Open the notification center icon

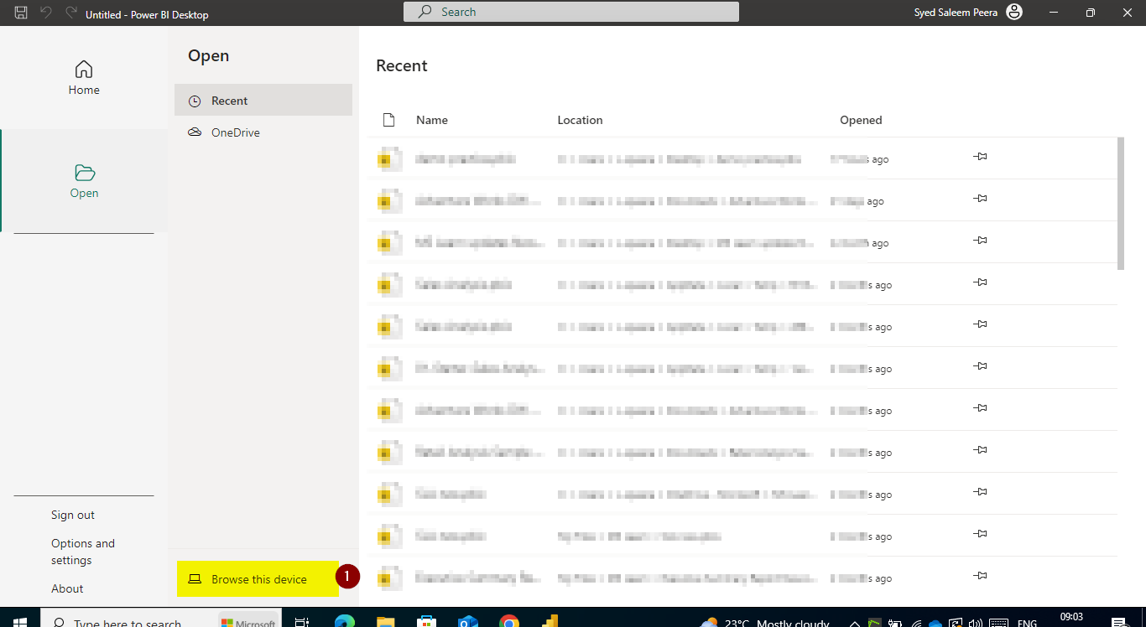[1118, 623]
